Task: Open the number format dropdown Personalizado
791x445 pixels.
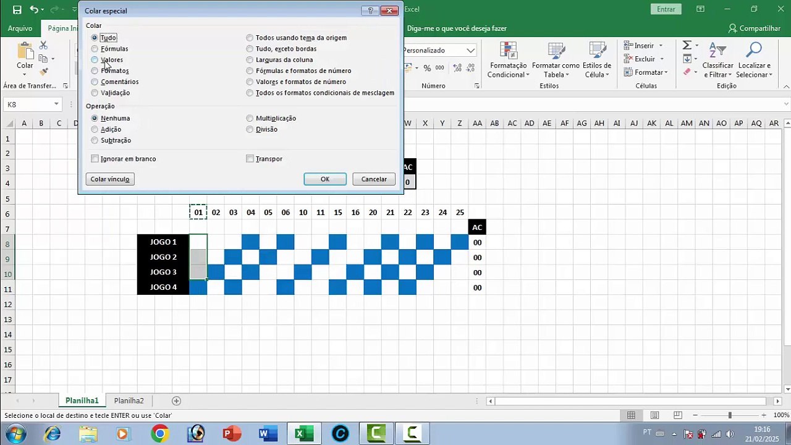Action: (471, 51)
